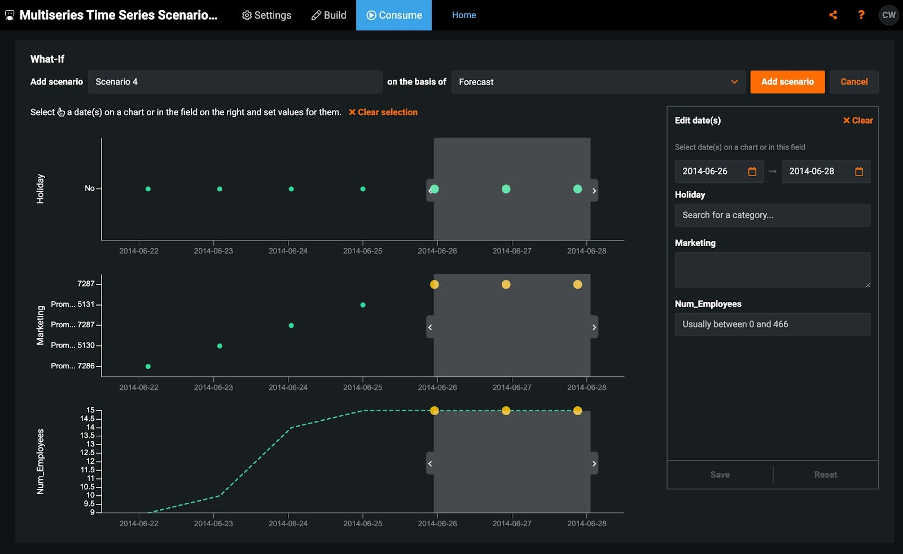The width and height of the screenshot is (903, 554).
Task: Deselect the yellow Marketing point on 2014-06-26
Action: click(433, 284)
